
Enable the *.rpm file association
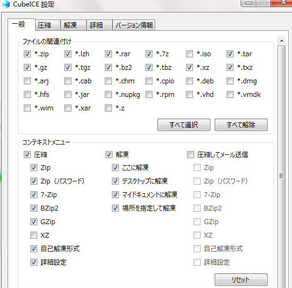149,95
